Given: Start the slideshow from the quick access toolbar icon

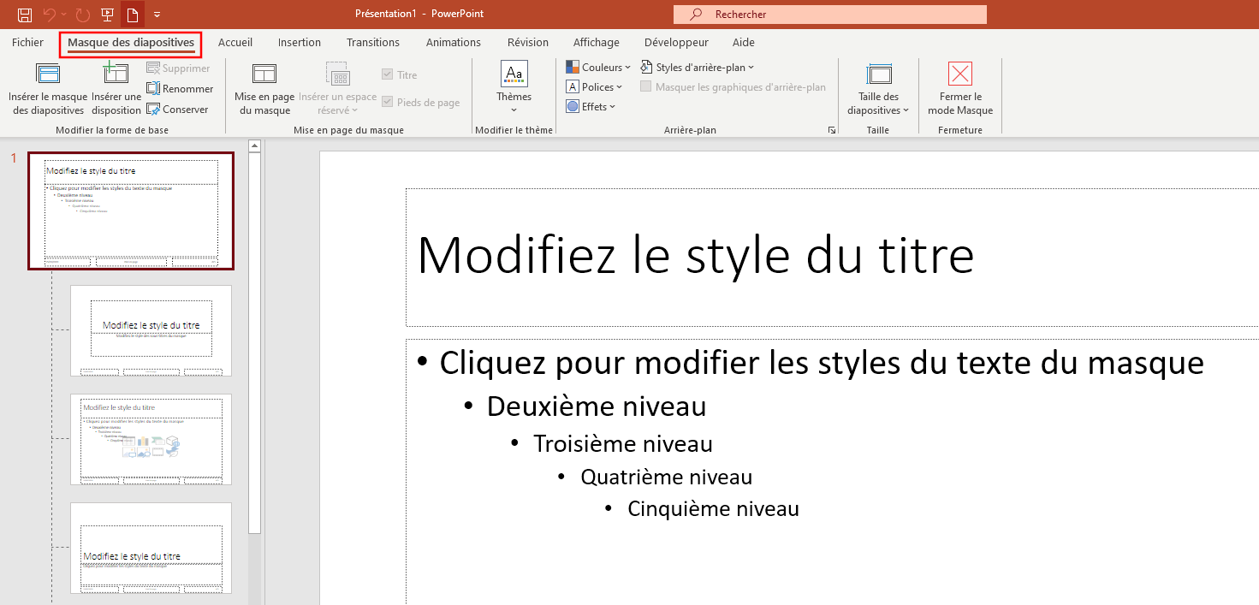Looking at the screenshot, I should click(x=107, y=15).
